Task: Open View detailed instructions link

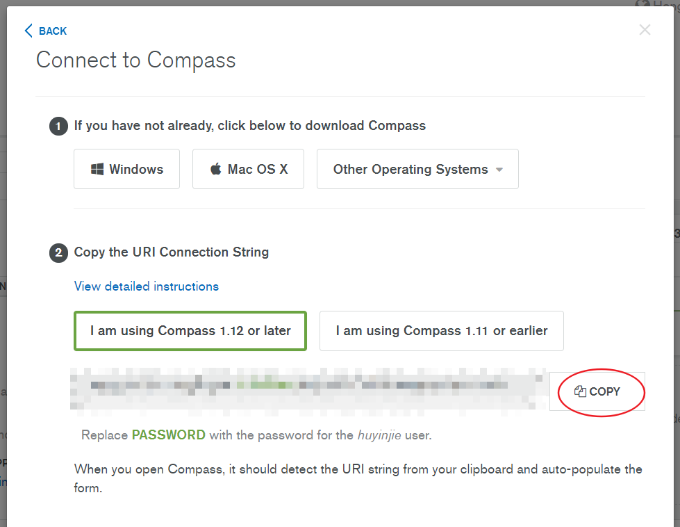Action: 146,286
